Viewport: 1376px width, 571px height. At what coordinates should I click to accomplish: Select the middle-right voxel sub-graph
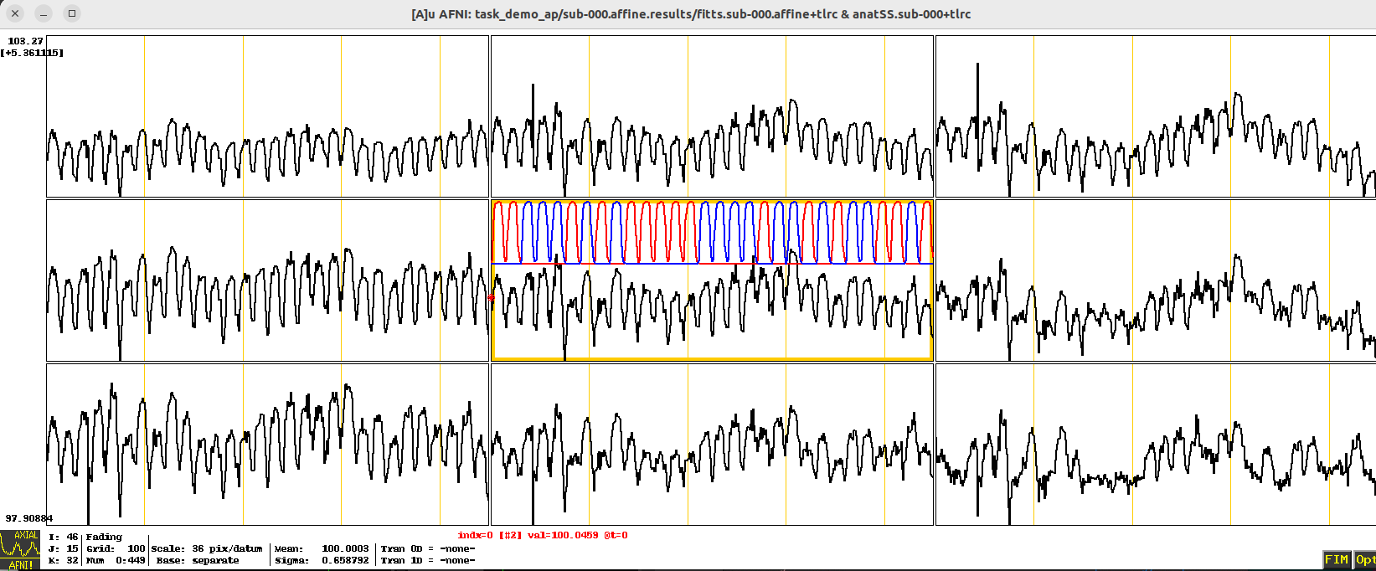click(x=1155, y=280)
